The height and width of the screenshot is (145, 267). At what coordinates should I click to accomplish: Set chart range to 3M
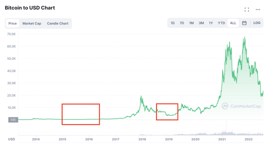pos(201,23)
